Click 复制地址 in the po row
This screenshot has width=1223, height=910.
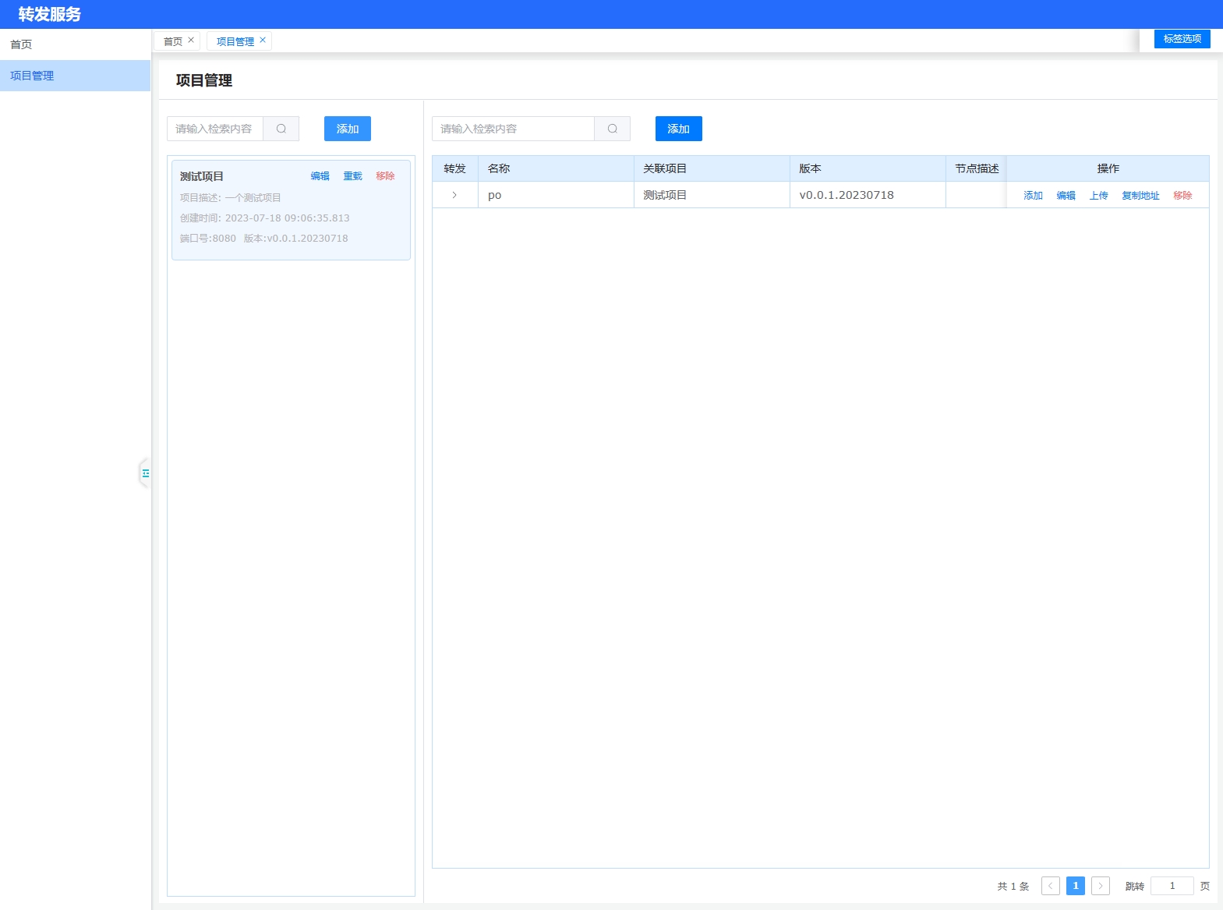point(1141,196)
